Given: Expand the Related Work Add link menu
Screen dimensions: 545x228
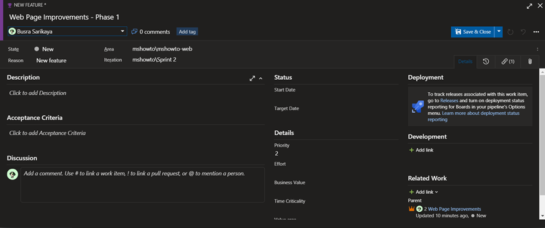Looking at the screenshot, I should click(x=424, y=192).
